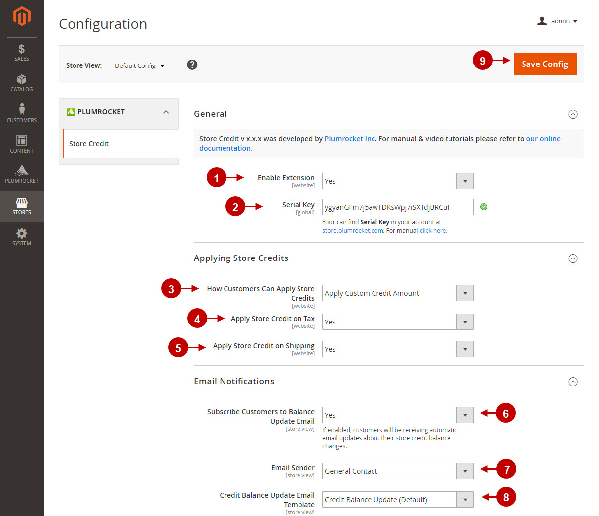Viewport: 599px width, 516px height.
Task: Click the Configuration page title
Action: pyautogui.click(x=103, y=24)
